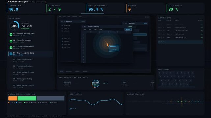211x118 pixels.
Task: Switch to the Messages taskbar tab
Action: 69,72
